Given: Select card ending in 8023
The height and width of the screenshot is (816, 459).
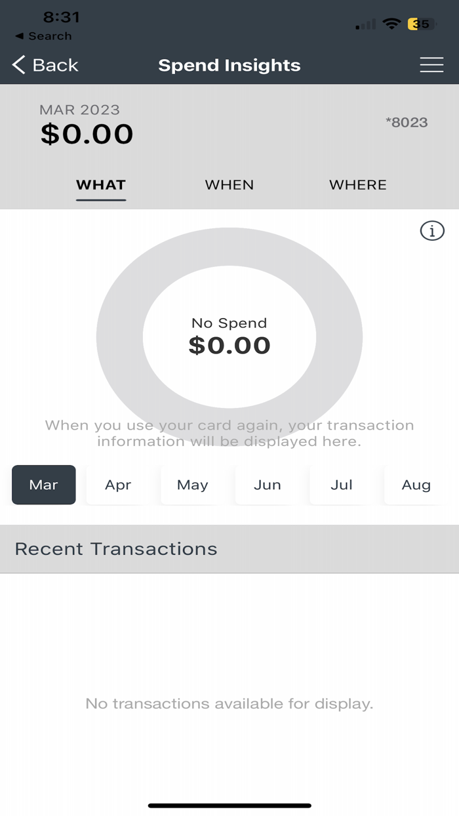Looking at the screenshot, I should click(x=408, y=122).
